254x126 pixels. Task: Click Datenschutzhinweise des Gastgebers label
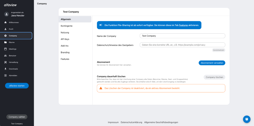tap(115, 45)
